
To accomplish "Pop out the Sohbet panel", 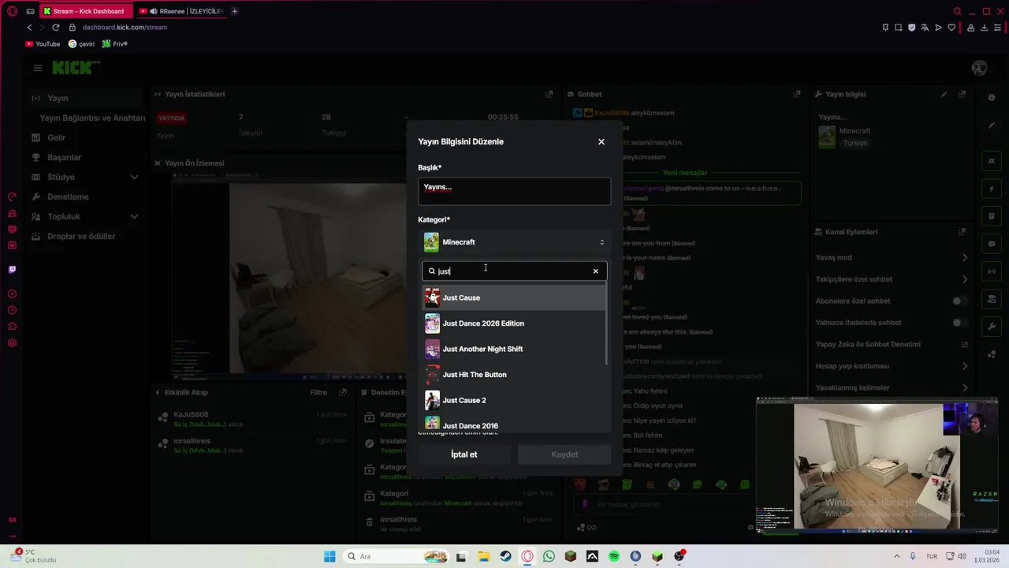I will pyautogui.click(x=797, y=95).
